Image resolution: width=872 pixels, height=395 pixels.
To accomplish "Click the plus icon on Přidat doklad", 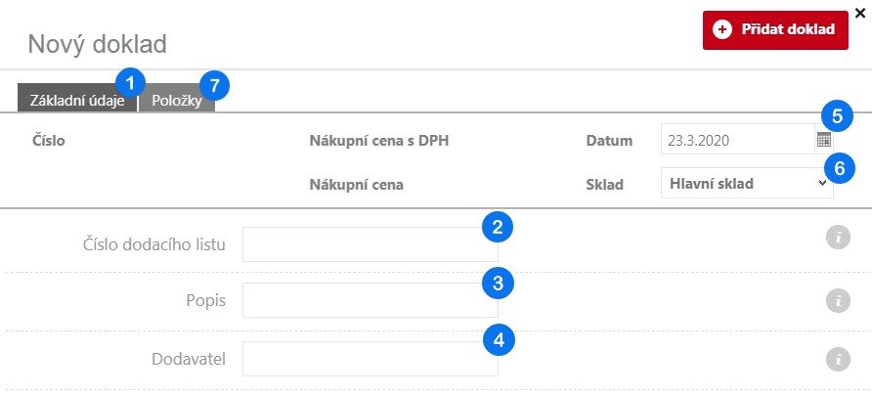I will pos(723,30).
